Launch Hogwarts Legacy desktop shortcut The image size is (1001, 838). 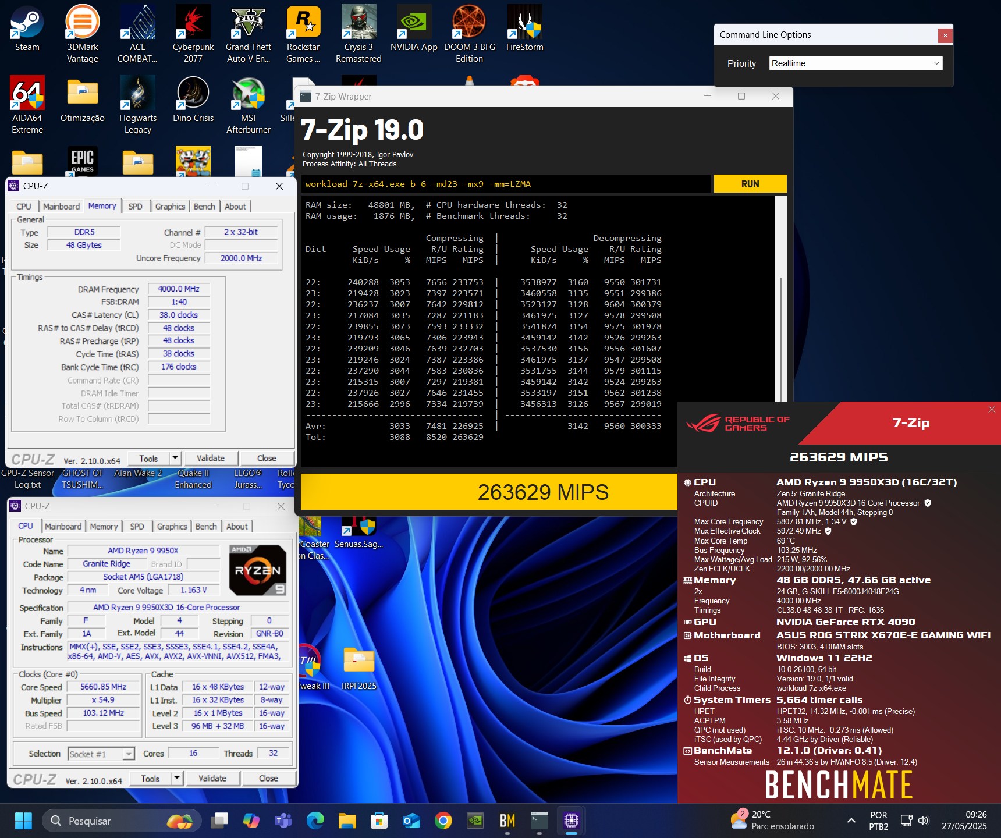coord(137,105)
